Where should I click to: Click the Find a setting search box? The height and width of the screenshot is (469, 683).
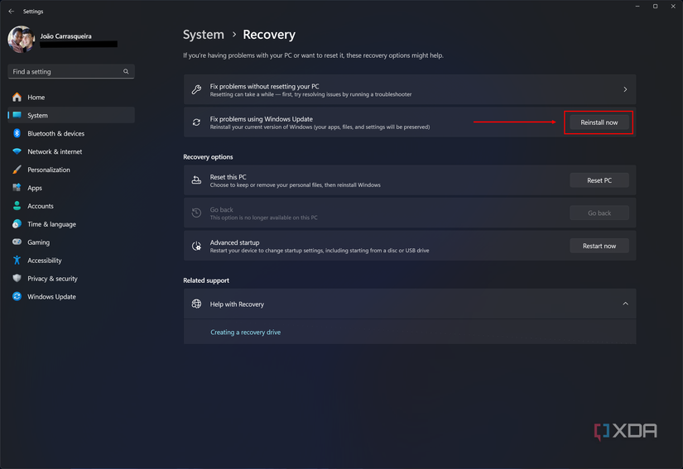pyautogui.click(x=71, y=71)
